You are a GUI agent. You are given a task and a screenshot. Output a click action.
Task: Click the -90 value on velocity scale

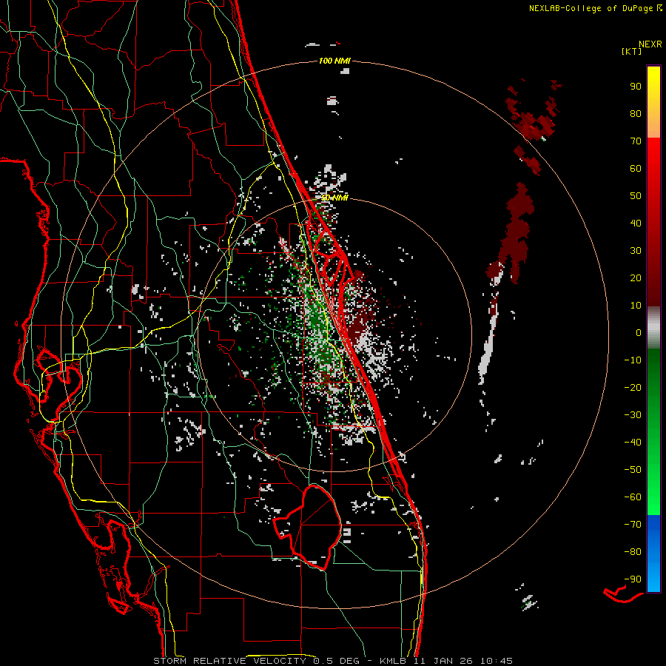point(633,579)
